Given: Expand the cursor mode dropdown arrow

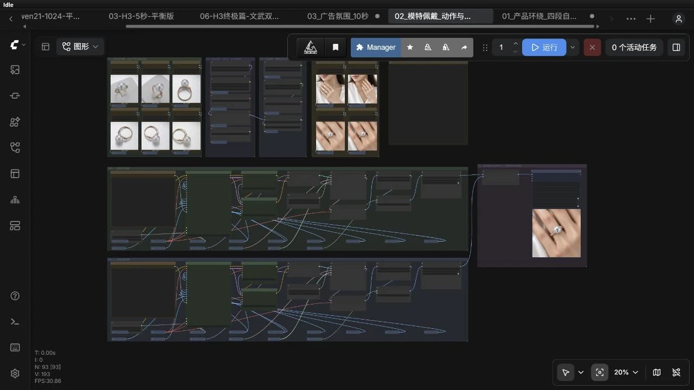Looking at the screenshot, I should (581, 372).
